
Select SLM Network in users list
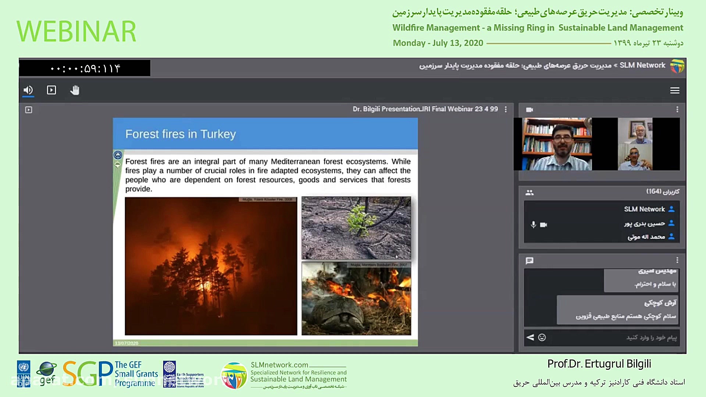point(644,209)
